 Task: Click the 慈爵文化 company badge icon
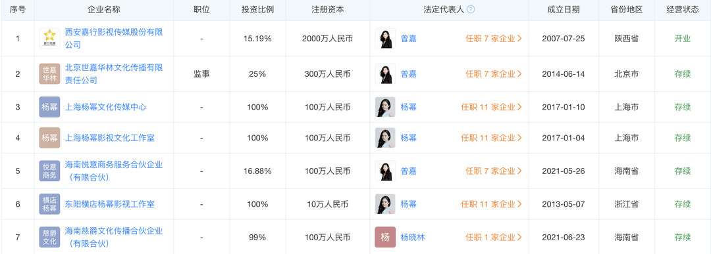49,237
